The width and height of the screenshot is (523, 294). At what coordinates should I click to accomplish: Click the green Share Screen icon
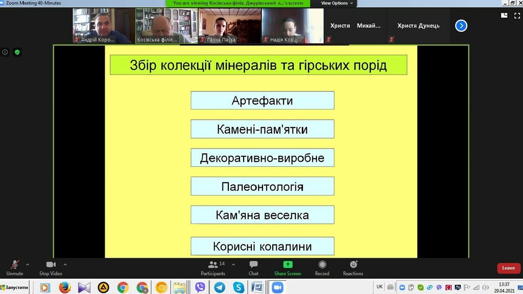[x=288, y=264]
